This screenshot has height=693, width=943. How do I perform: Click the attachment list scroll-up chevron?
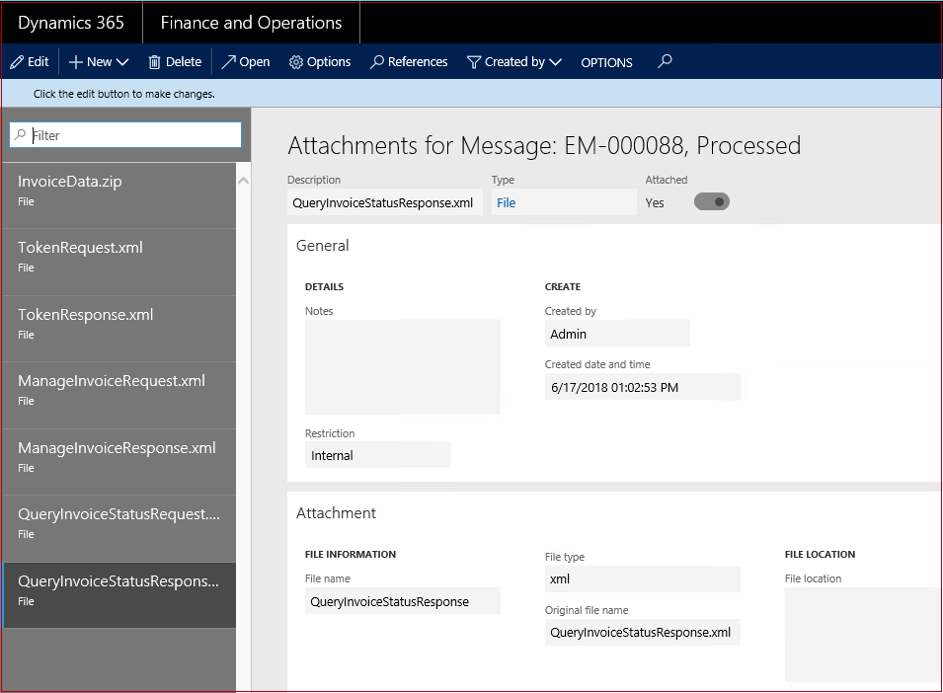point(244,181)
